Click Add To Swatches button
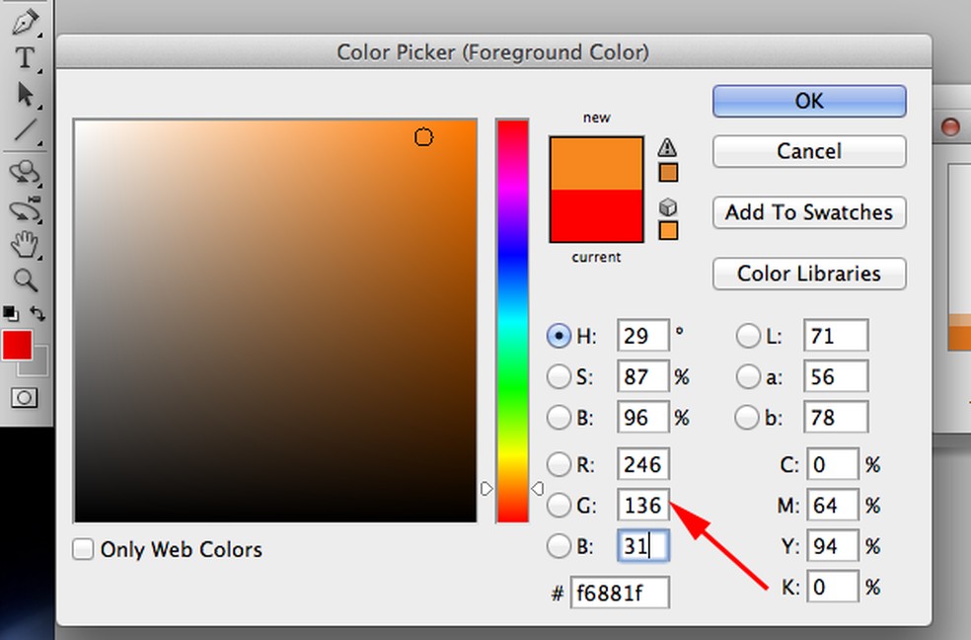 click(x=808, y=212)
